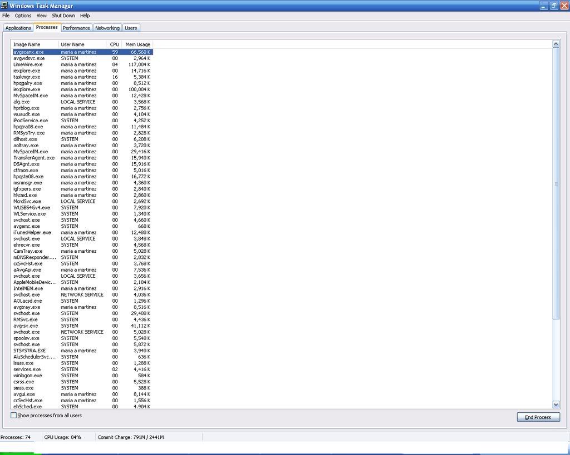Sort processes by CPU column header
Screen dimensions: 570x455
(114, 44)
